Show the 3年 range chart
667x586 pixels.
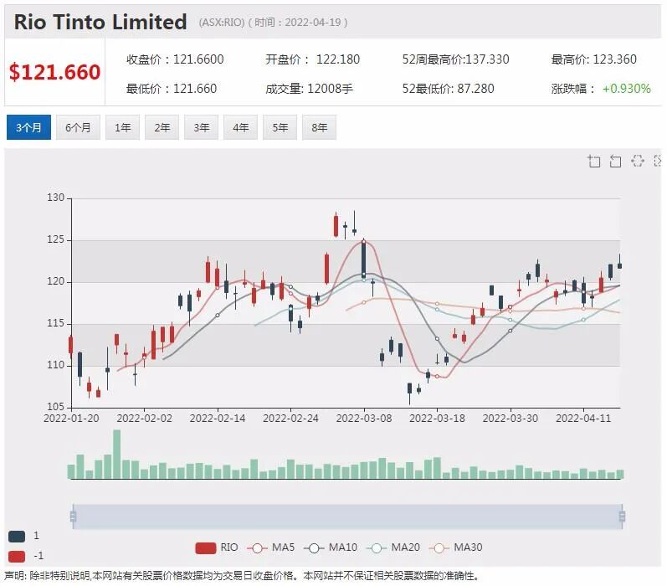pos(201,127)
